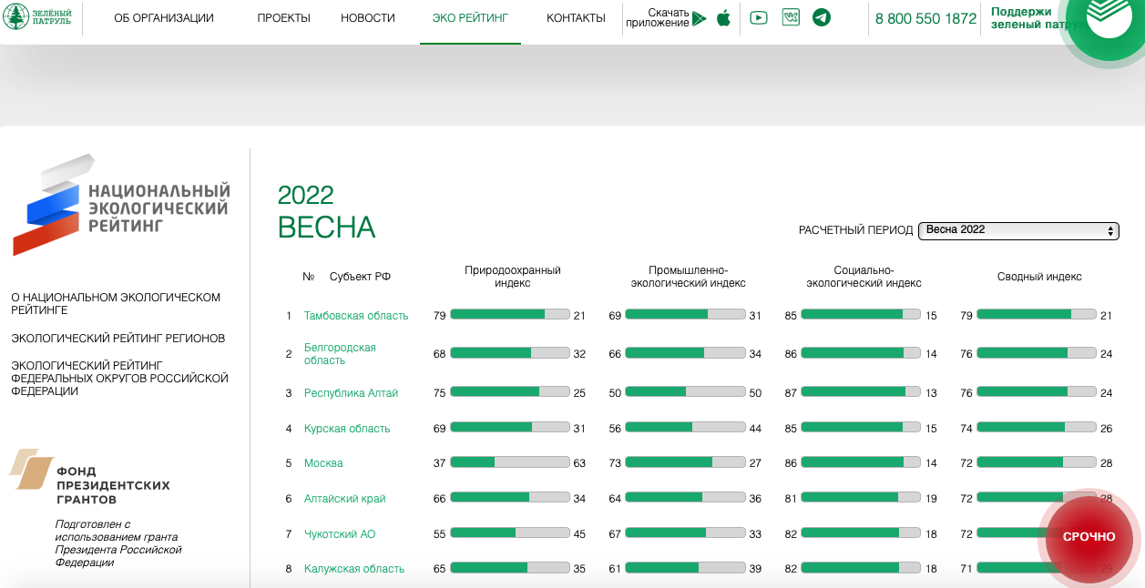This screenshot has width=1145, height=588.
Task: Open the Telegram channel icon
Action: (822, 18)
